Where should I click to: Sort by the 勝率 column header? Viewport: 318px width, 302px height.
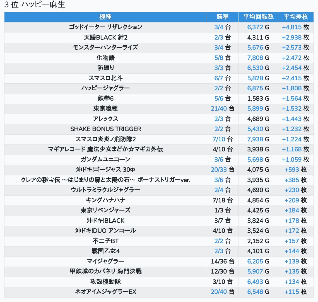tap(222, 17)
